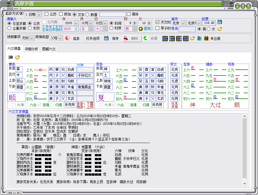Enable the 公历 checkbox in top row
Viewport: 258px width, 195px height.
coord(47,14)
